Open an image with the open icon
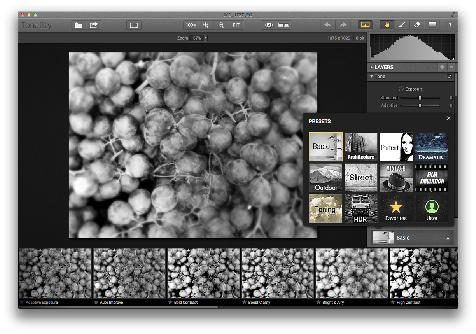The height and width of the screenshot is (334, 476). pyautogui.click(x=79, y=25)
